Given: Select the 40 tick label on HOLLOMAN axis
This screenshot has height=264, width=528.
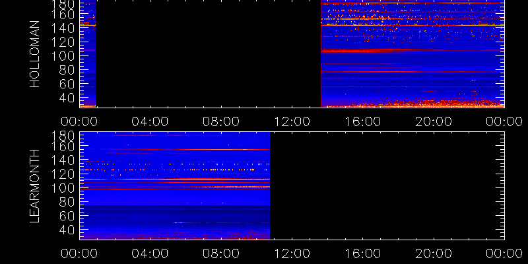Looking at the screenshot, I should [x=68, y=98].
